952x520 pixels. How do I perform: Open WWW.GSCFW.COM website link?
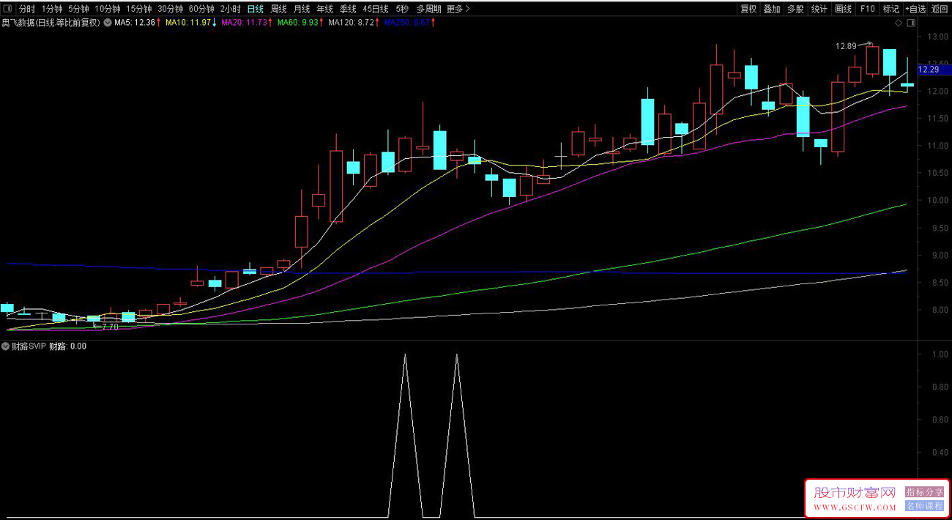point(855,507)
